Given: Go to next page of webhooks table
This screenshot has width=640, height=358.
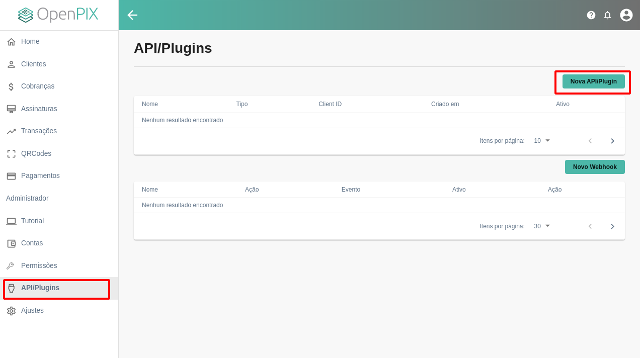Looking at the screenshot, I should click(612, 226).
